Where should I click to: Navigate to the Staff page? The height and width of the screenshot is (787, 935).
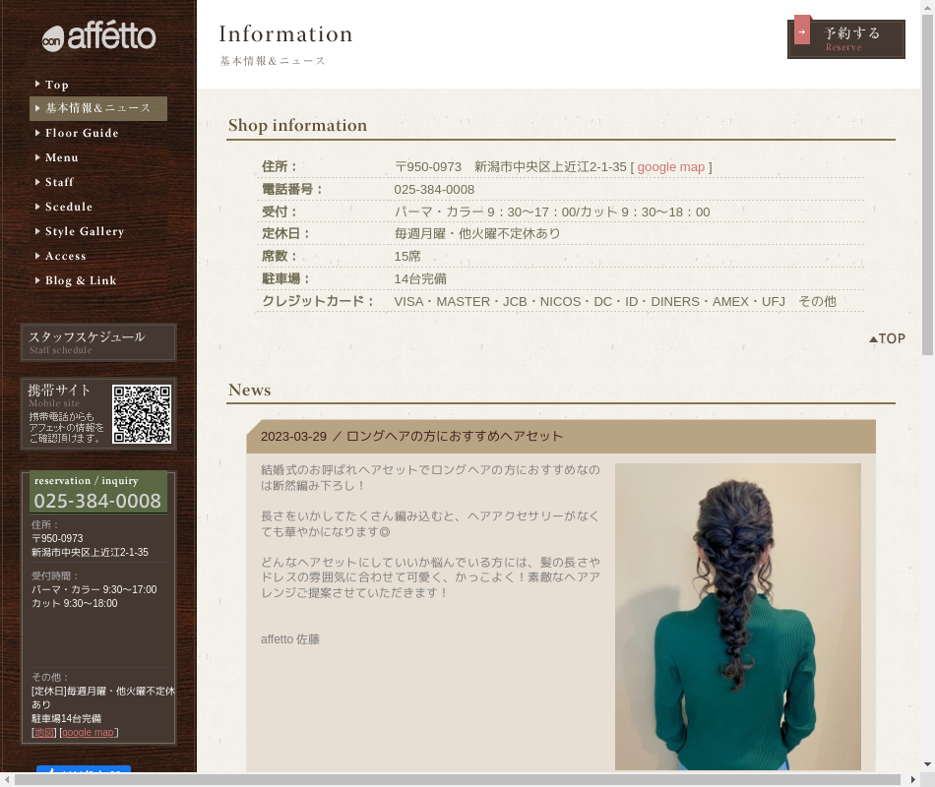pos(59,182)
